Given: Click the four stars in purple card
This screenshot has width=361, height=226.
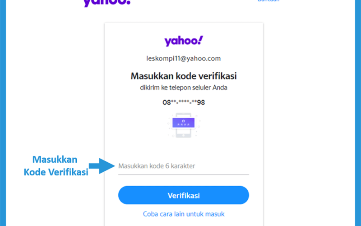Looking at the screenshot, I should point(184,125).
